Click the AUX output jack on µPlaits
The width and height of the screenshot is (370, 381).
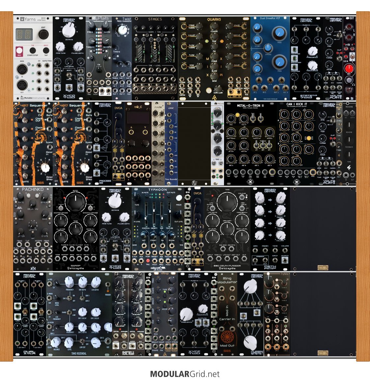point(108,90)
